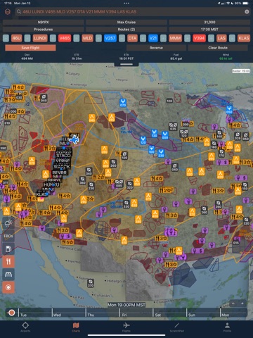The height and width of the screenshot is (338, 253).
Task: Tap the insert button between V21 and MMM
Action: (164, 38)
